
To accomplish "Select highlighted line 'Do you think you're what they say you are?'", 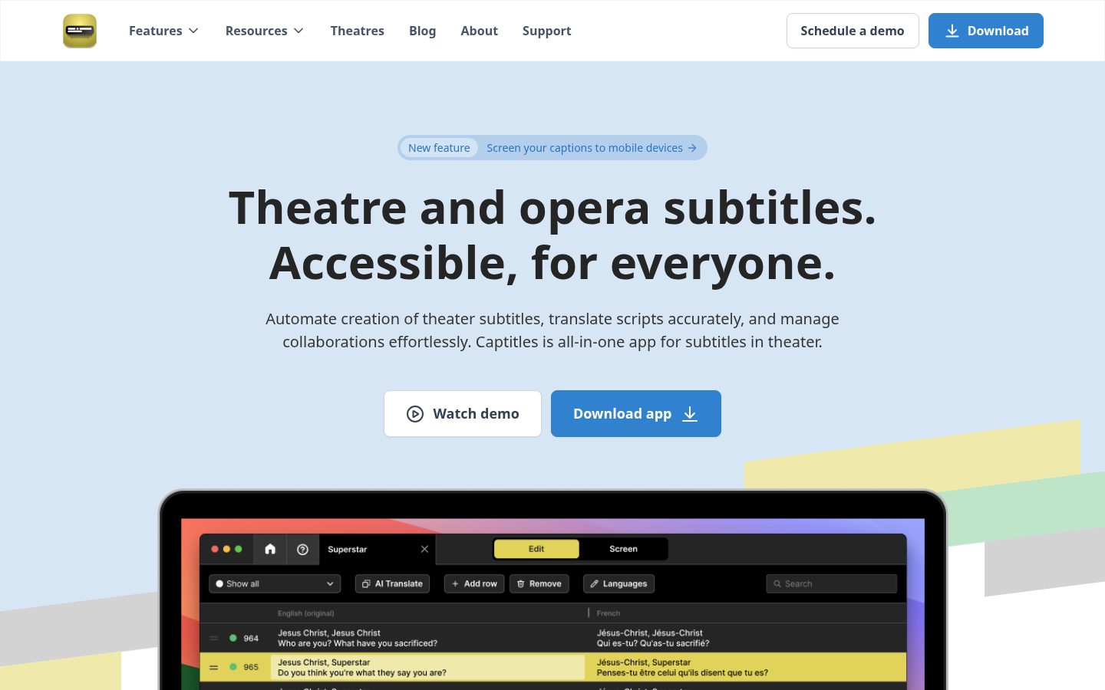I will pyautogui.click(x=362, y=673).
